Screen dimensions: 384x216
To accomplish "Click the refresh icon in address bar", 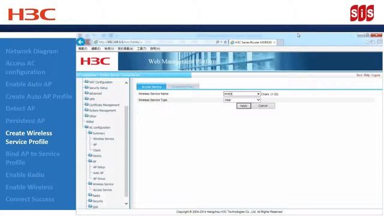I will coord(226,42).
